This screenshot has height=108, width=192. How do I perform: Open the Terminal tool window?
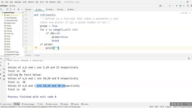[75, 104]
